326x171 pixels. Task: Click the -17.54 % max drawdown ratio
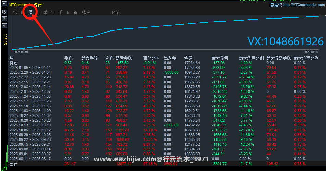point(246,77)
